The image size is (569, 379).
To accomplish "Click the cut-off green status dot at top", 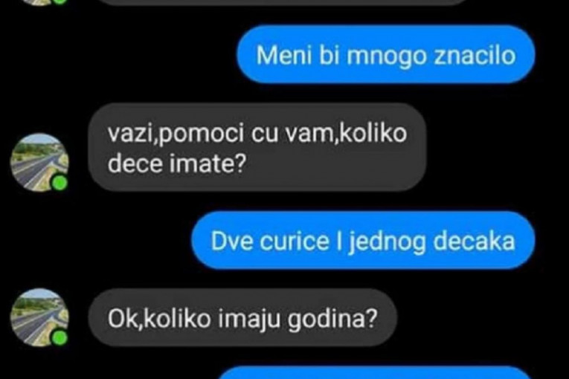I will pos(60,1).
